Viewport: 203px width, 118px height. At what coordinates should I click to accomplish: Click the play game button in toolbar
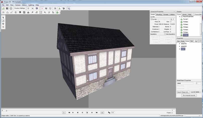click(x=11, y=8)
